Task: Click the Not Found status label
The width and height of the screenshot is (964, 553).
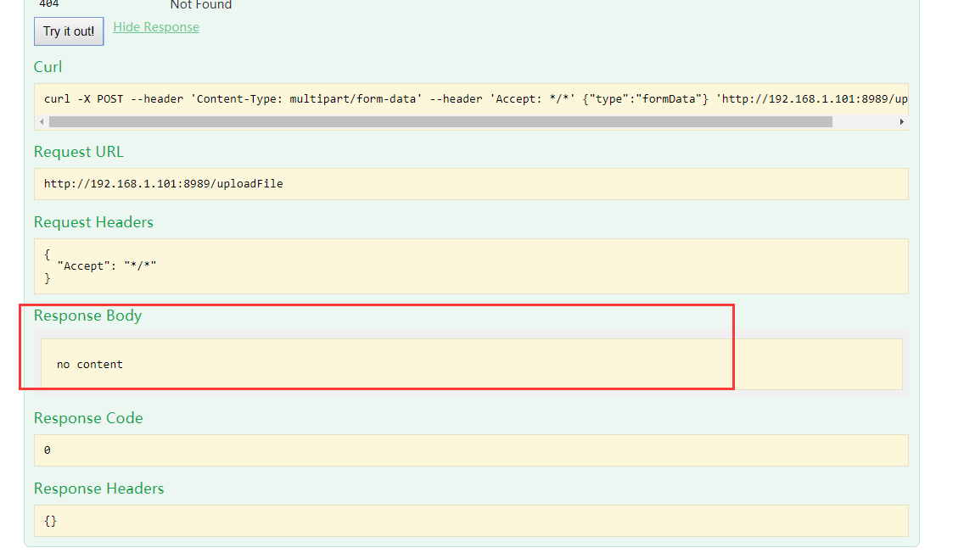Action: point(200,5)
